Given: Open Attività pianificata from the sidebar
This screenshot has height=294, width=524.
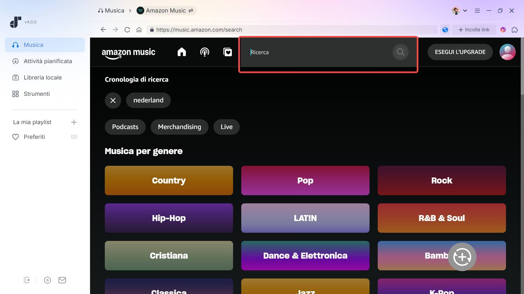Looking at the screenshot, I should click(47, 61).
